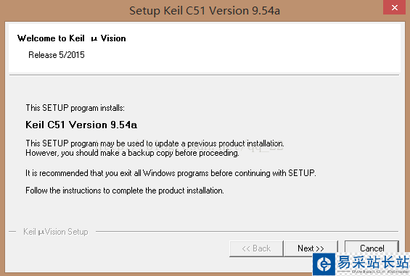The width and height of the screenshot is (410, 276).
Task: Click the Welcome to Keil µVision heading
Action: [x=71, y=38]
